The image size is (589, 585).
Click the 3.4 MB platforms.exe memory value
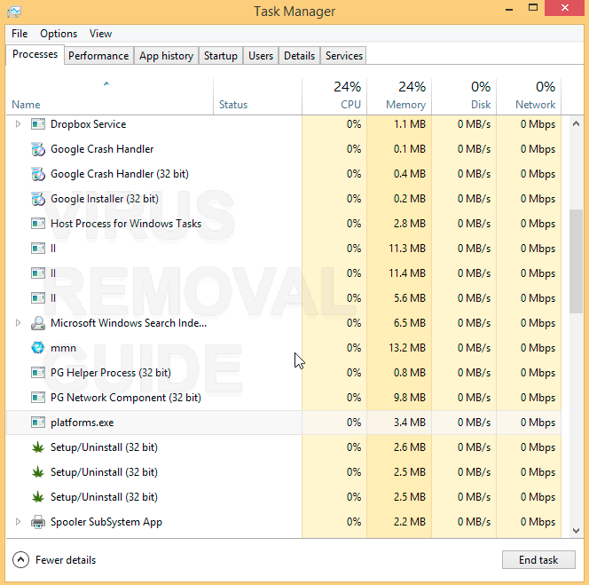pyautogui.click(x=410, y=423)
